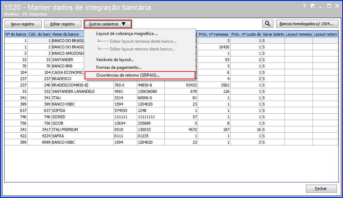Sort by Nº do banco column header

click(16, 34)
